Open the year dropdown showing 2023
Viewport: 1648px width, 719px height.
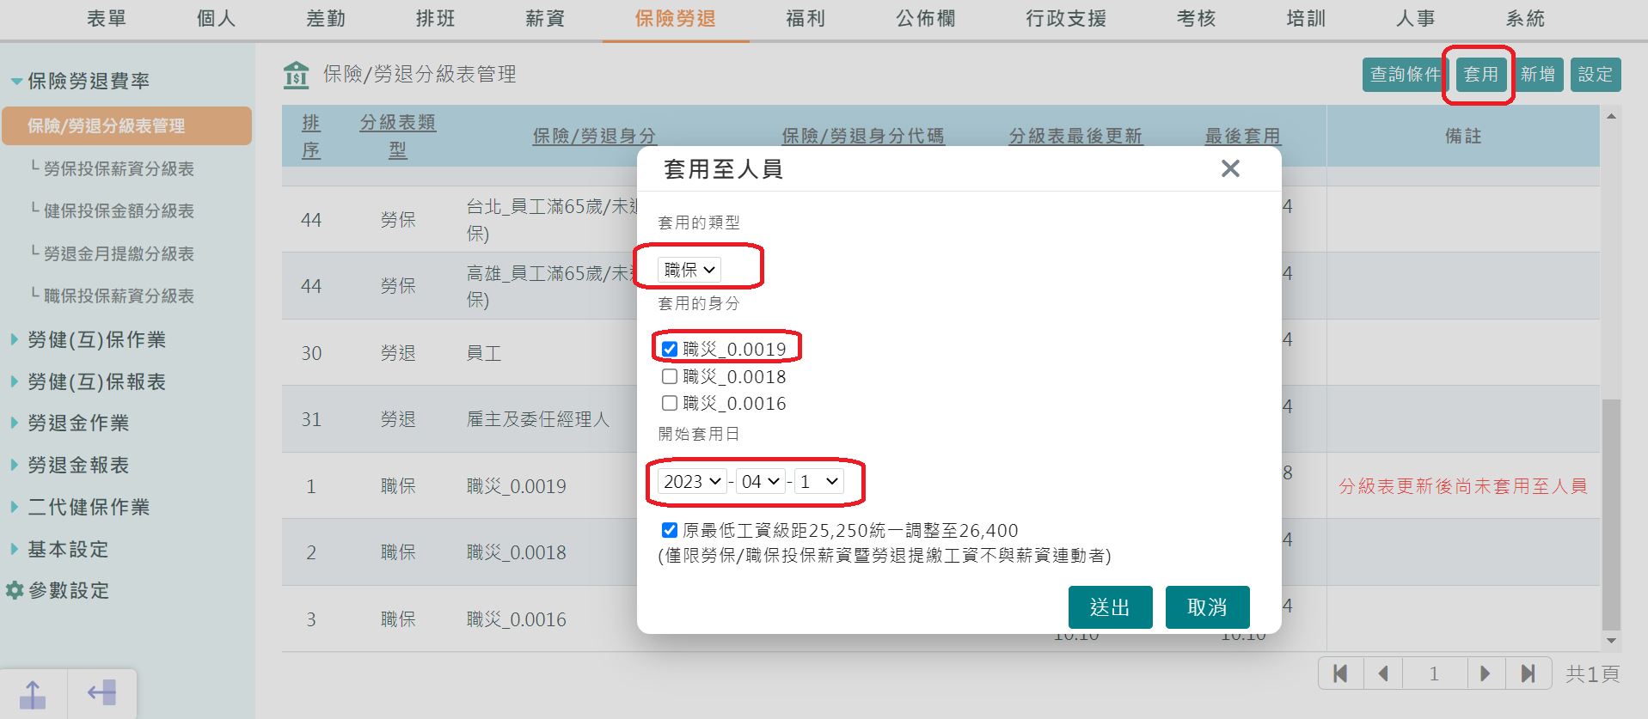[692, 481]
